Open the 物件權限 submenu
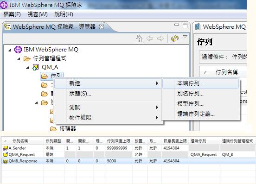This screenshot has width=256, height=184. pyautogui.click(x=108, y=117)
